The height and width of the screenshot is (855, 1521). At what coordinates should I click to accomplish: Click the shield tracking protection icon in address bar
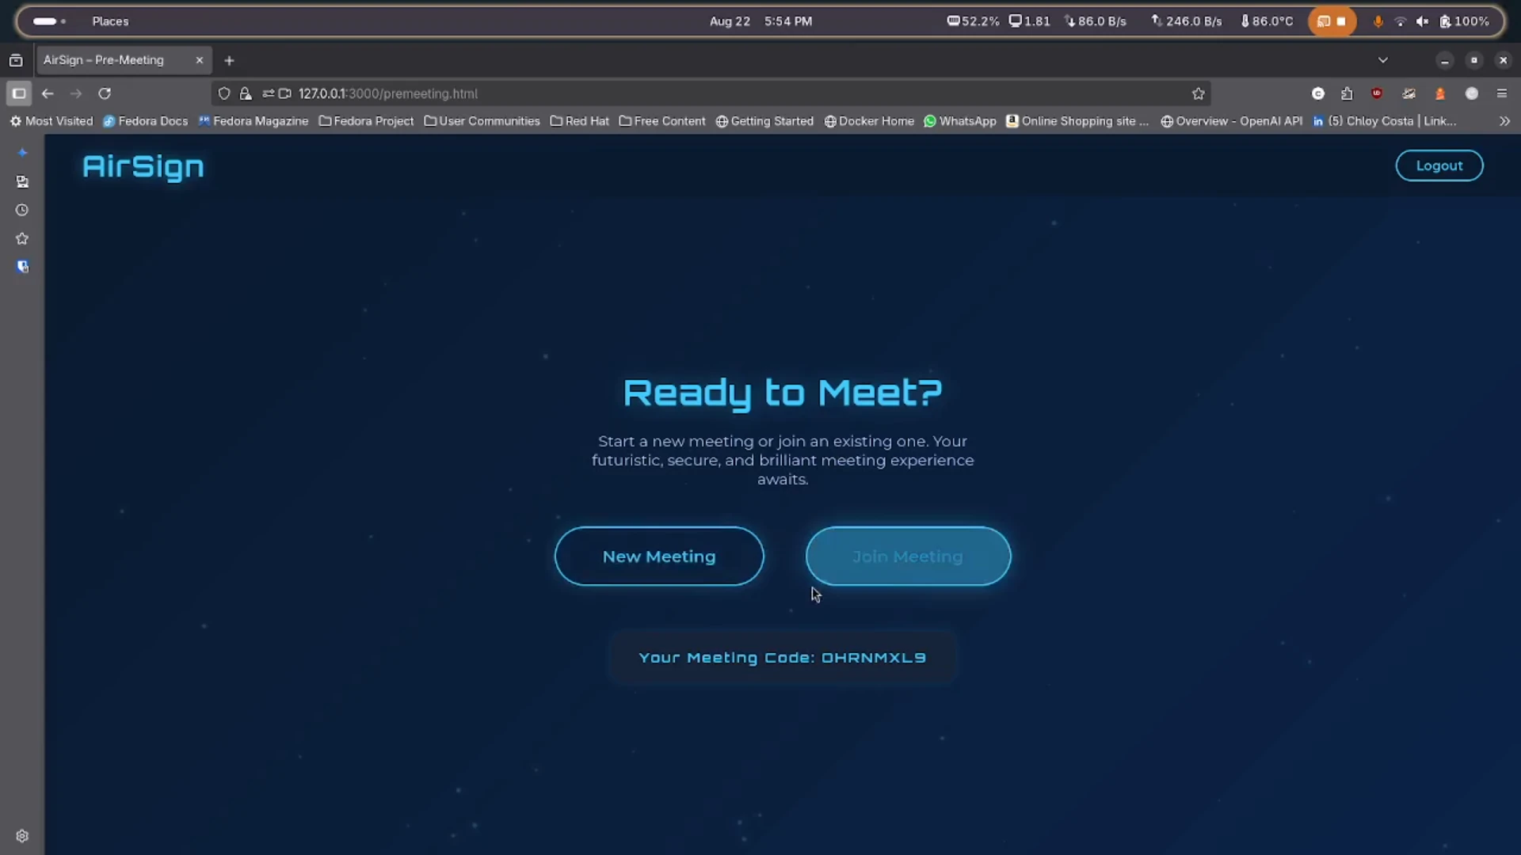click(224, 93)
